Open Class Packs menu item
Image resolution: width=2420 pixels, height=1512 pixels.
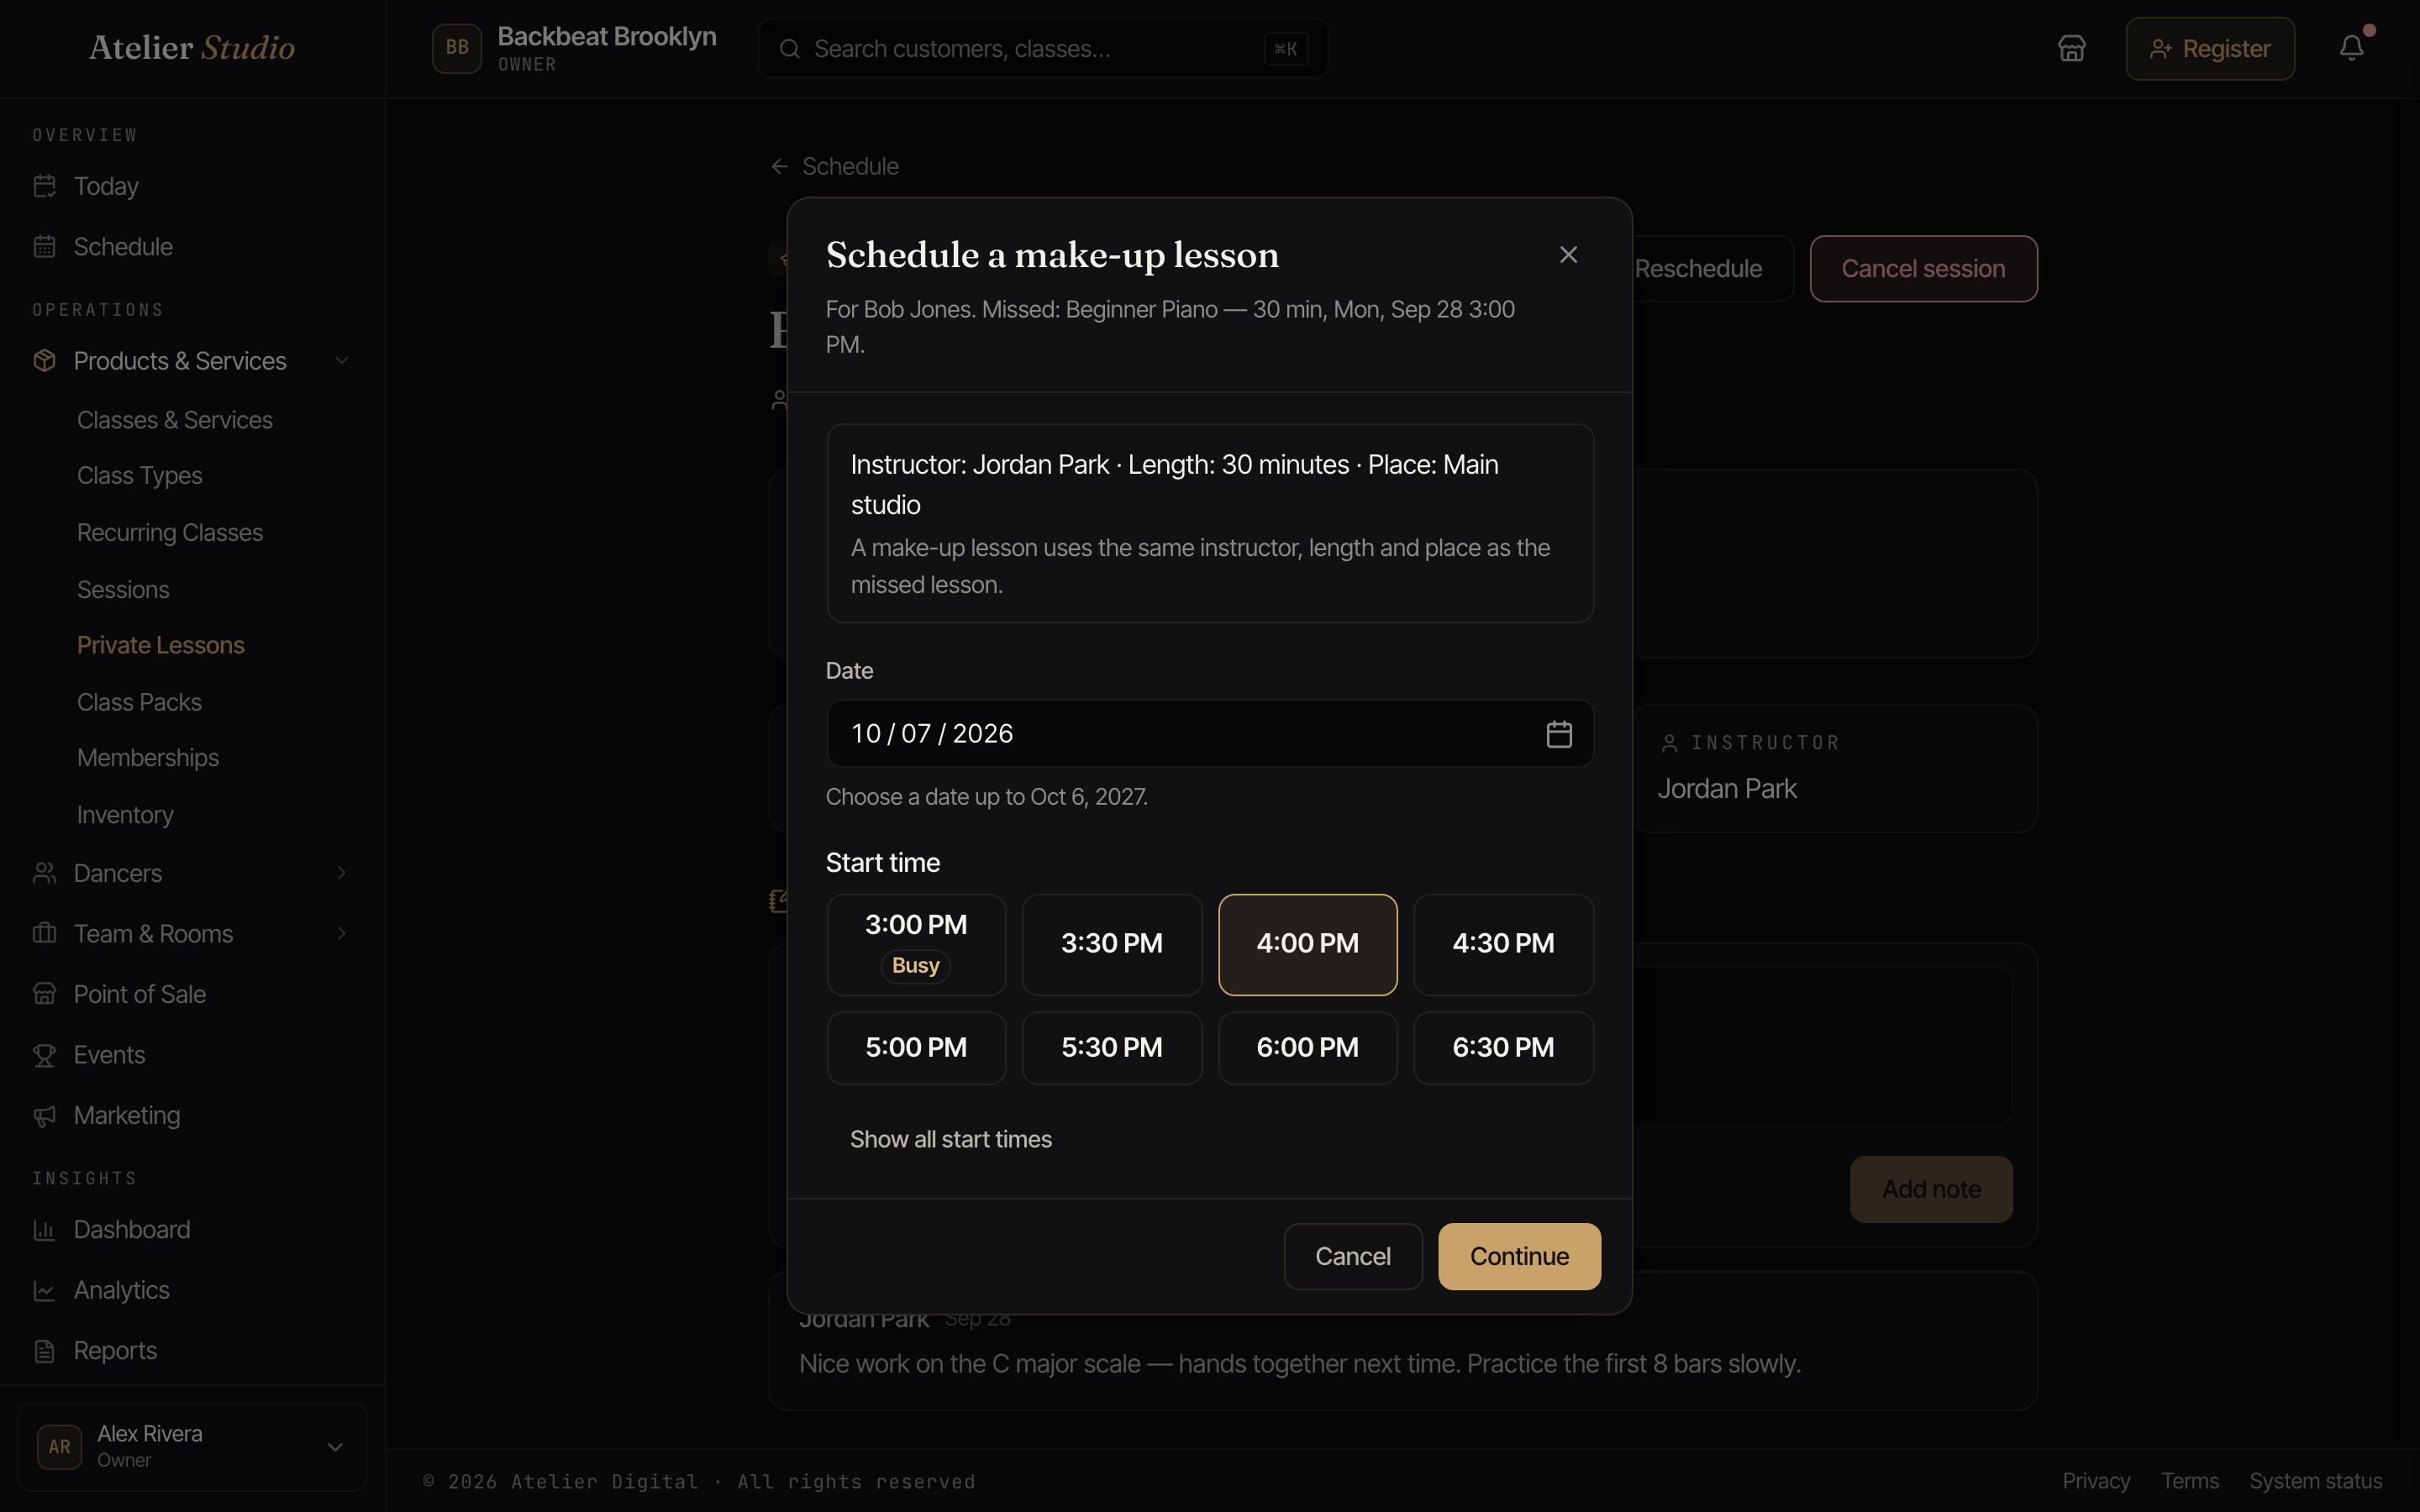coord(139,702)
